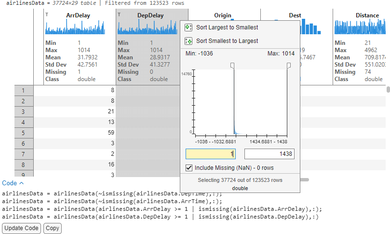390x234 pixels.
Task: Click the filter icon in ArrDelay column header
Action: (x=47, y=15)
